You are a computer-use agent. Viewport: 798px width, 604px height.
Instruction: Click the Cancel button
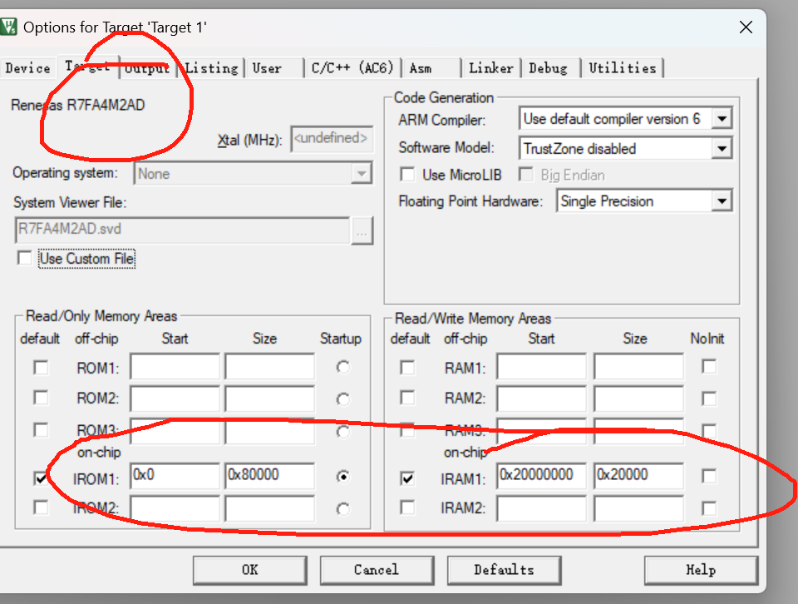click(x=377, y=570)
